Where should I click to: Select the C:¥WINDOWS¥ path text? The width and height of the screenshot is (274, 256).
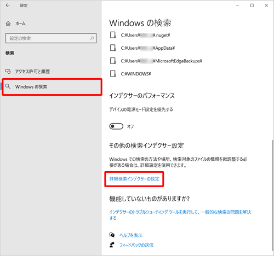[x=136, y=74]
